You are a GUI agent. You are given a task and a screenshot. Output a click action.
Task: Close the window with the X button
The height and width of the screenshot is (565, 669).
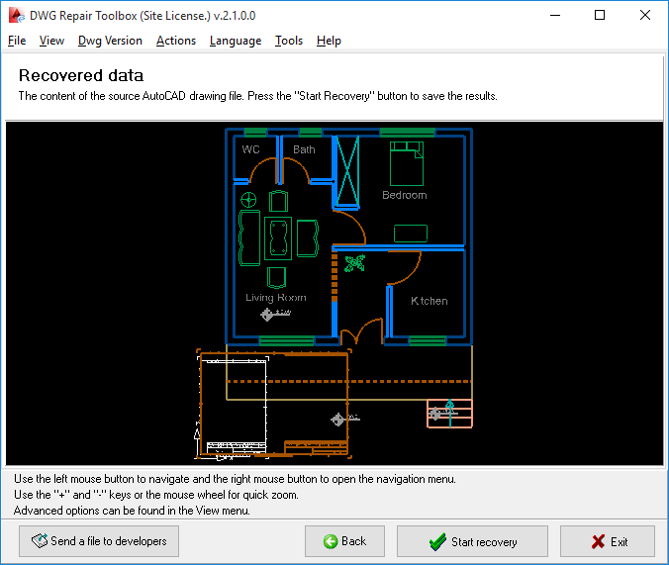tap(645, 16)
